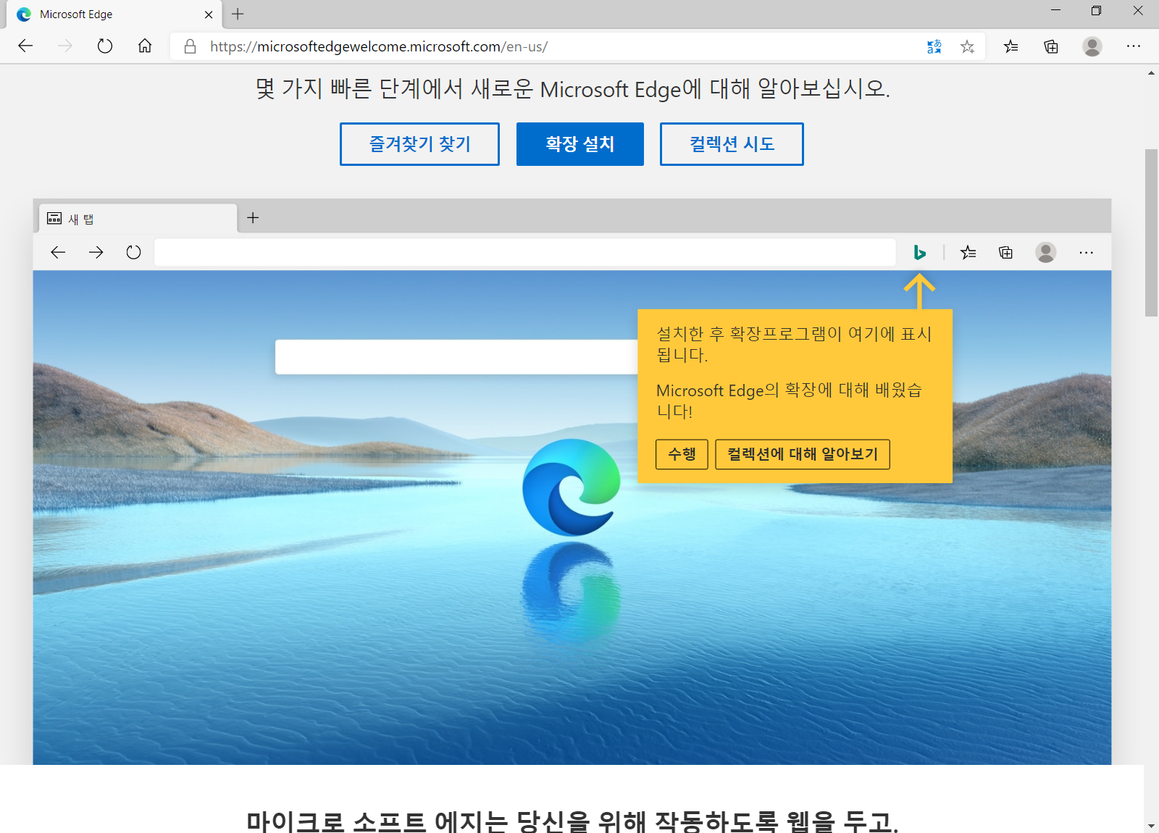Click the heading starting with 몇 가지 빠른 단계에서
Screen dimensions: 1159x833
pyautogui.click(x=572, y=89)
